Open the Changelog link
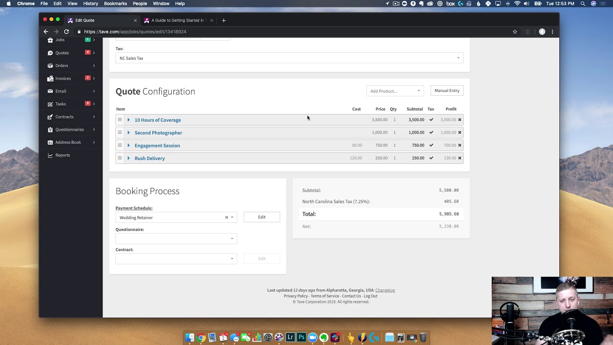The height and width of the screenshot is (345, 613). point(385,290)
